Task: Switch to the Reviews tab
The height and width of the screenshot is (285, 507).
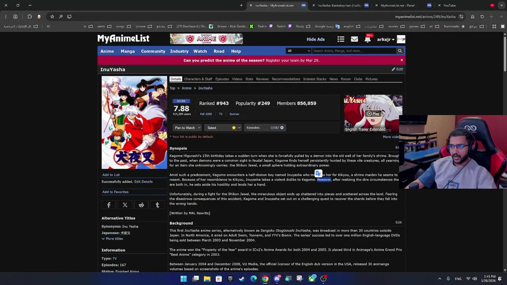Action: [262, 79]
